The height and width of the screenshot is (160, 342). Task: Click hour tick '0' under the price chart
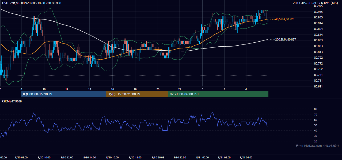(x=202, y=89)
